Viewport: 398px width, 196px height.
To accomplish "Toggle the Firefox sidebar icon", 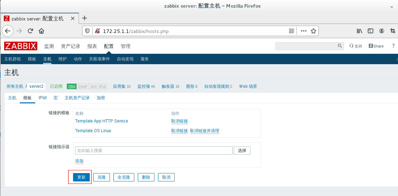I will [371, 31].
